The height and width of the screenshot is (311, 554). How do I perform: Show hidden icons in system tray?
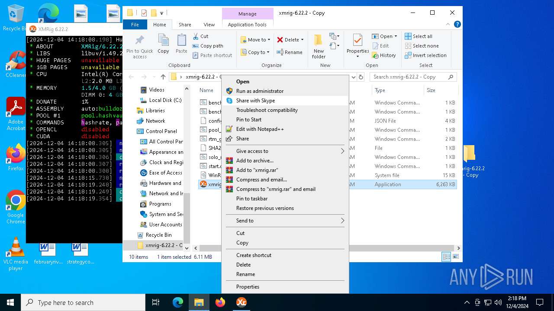(x=467, y=302)
